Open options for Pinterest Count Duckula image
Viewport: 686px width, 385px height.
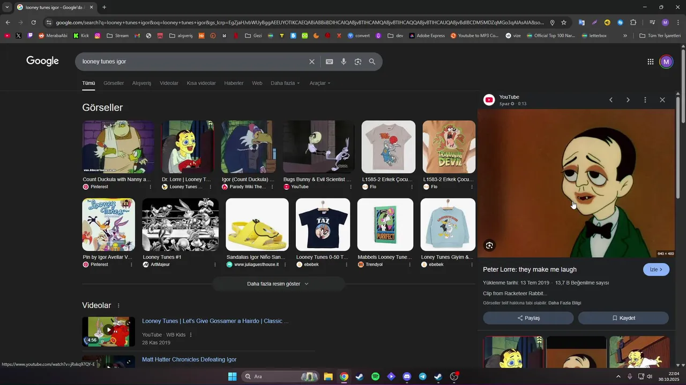(150, 187)
